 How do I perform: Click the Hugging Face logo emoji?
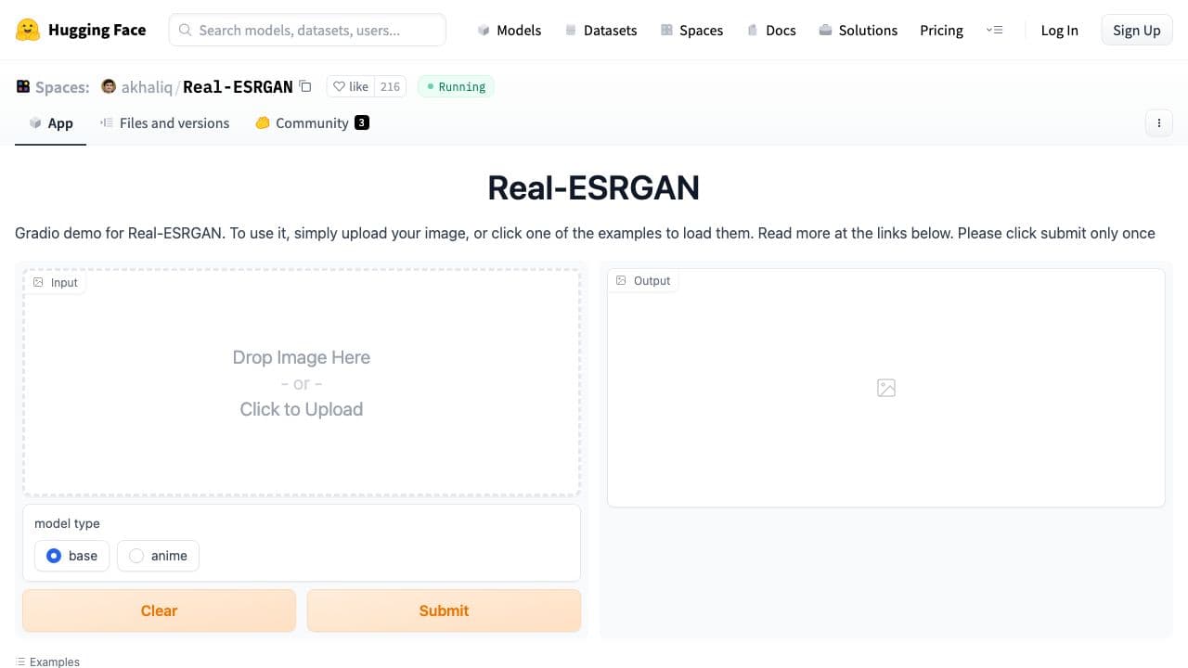pos(27,29)
